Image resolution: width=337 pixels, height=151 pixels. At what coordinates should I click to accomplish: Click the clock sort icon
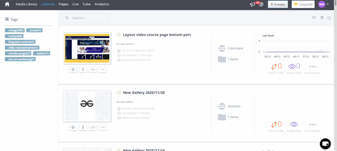pyautogui.click(x=314, y=18)
